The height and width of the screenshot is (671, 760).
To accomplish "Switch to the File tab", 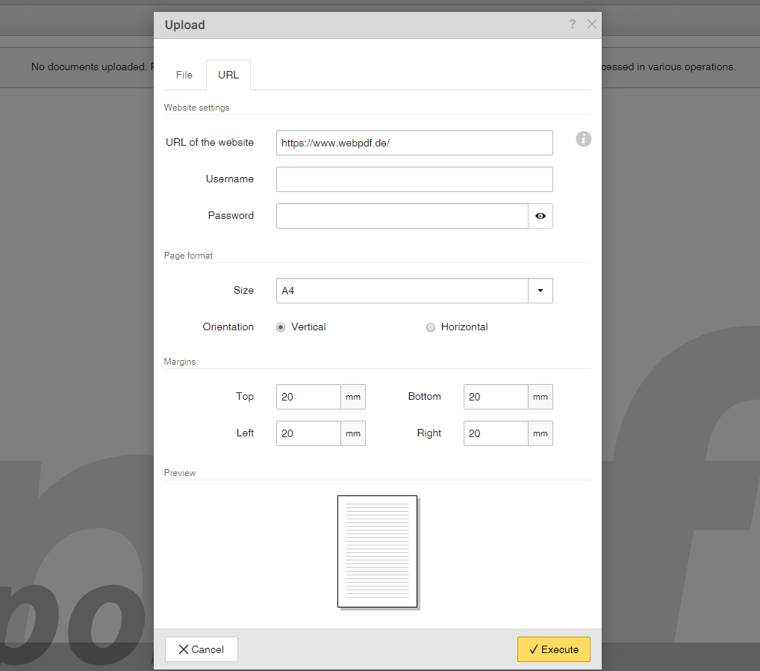I will 184,75.
